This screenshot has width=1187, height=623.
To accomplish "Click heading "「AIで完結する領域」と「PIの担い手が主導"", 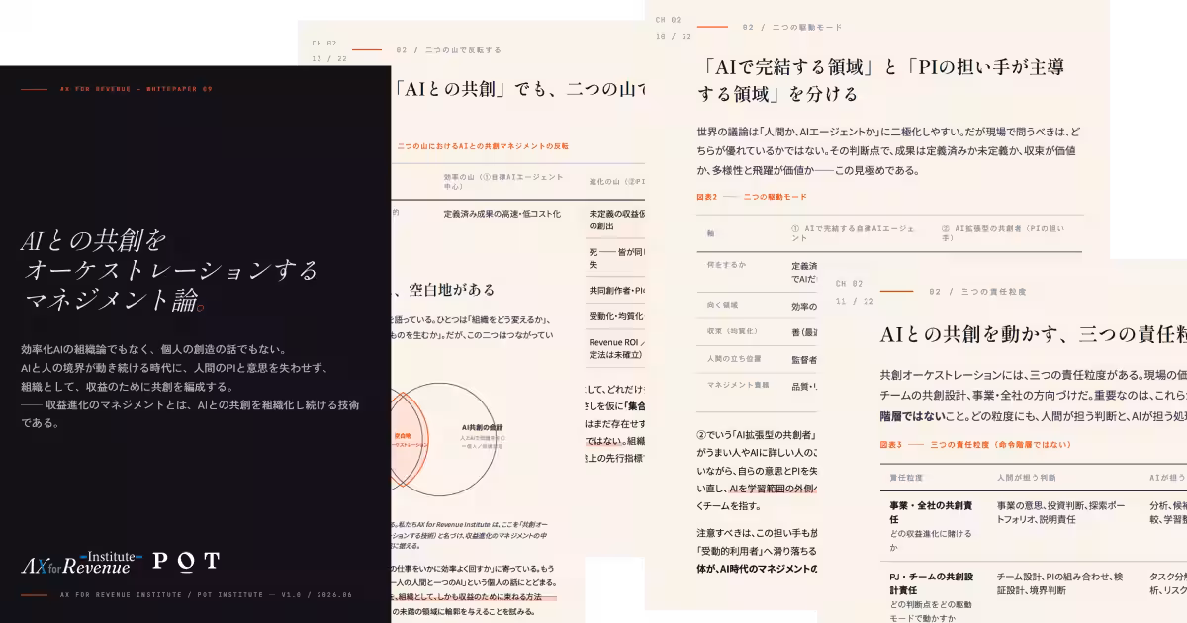I will (x=880, y=68).
